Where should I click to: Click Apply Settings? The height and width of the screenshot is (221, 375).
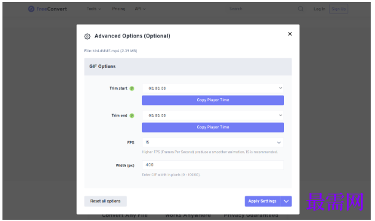pos(262,201)
